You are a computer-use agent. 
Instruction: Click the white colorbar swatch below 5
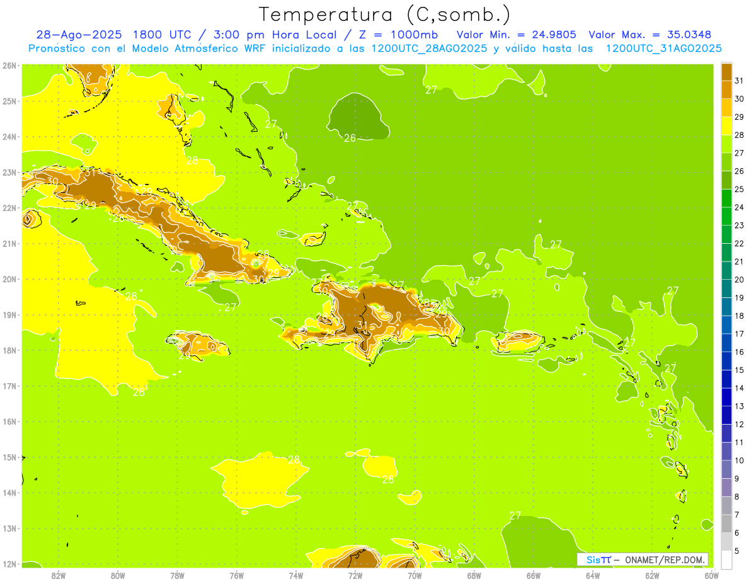pyautogui.click(x=726, y=559)
